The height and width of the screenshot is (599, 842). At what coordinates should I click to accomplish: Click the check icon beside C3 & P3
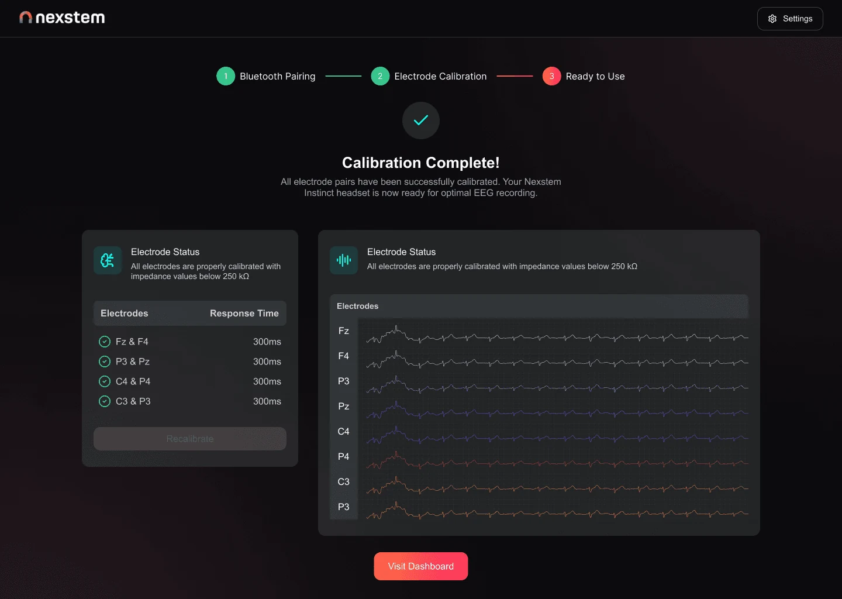pyautogui.click(x=105, y=401)
